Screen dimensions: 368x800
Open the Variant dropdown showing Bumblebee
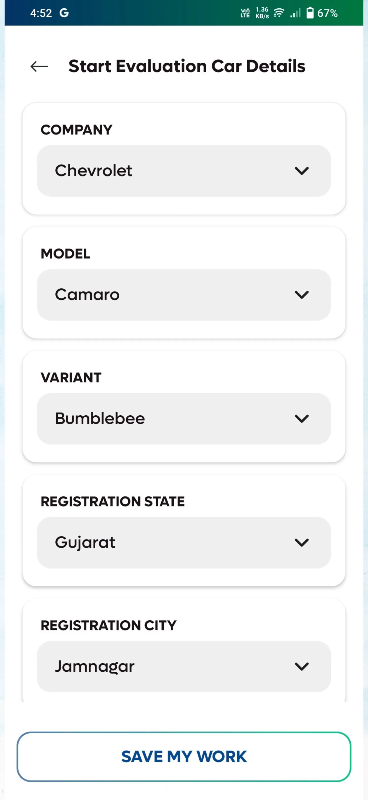pyautogui.click(x=184, y=419)
